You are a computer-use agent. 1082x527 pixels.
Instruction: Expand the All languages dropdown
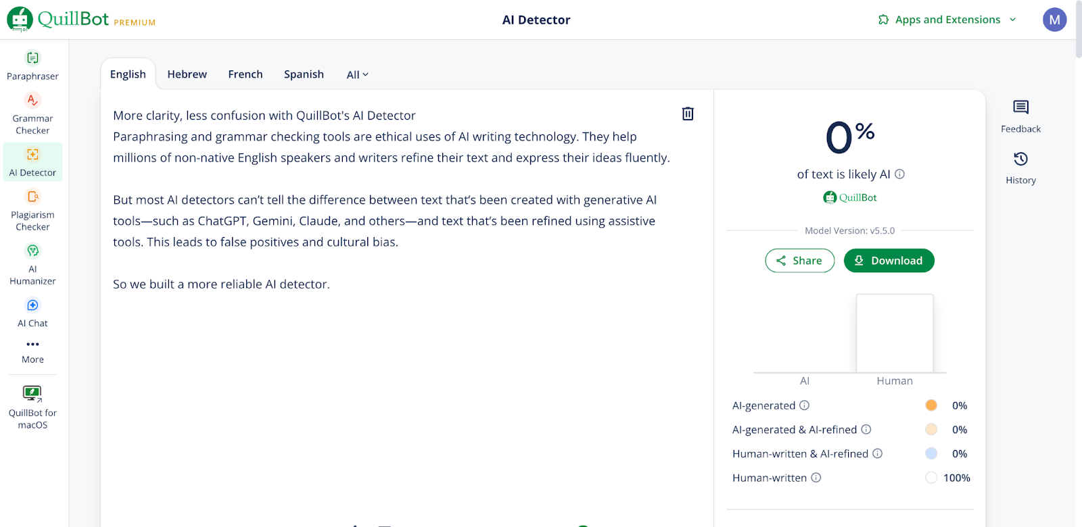(357, 74)
